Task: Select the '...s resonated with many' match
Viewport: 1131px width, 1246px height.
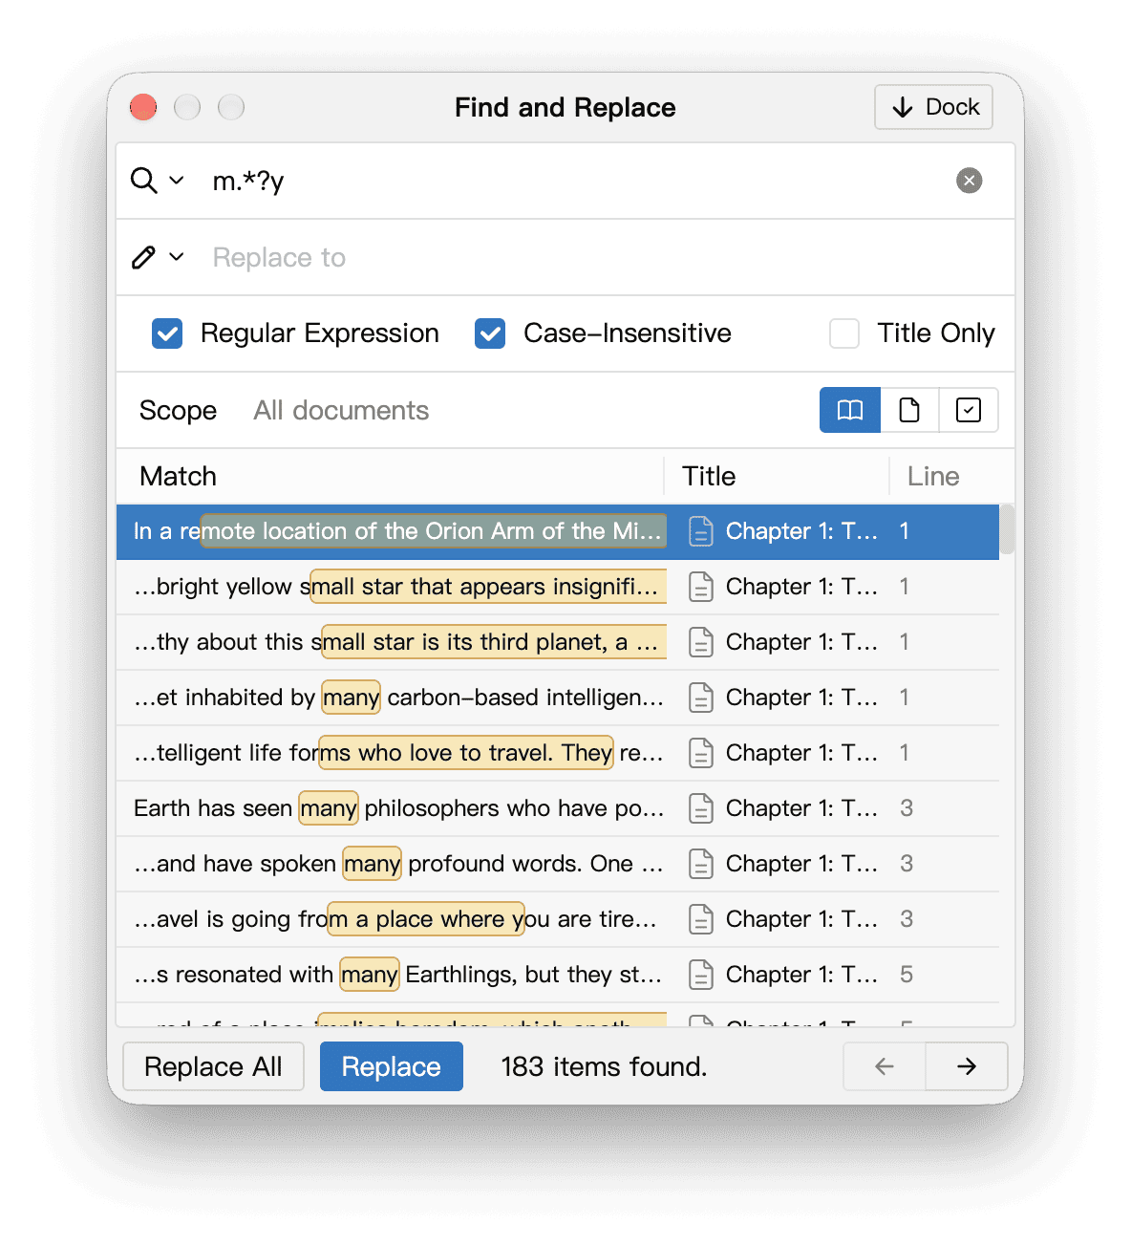Action: coord(558,975)
